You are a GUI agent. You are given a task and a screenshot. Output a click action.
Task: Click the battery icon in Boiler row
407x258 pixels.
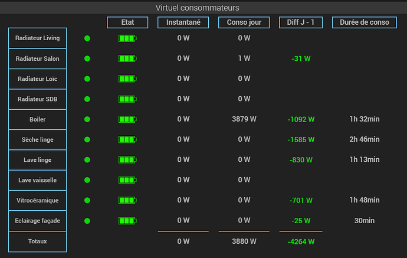pyautogui.click(x=127, y=119)
